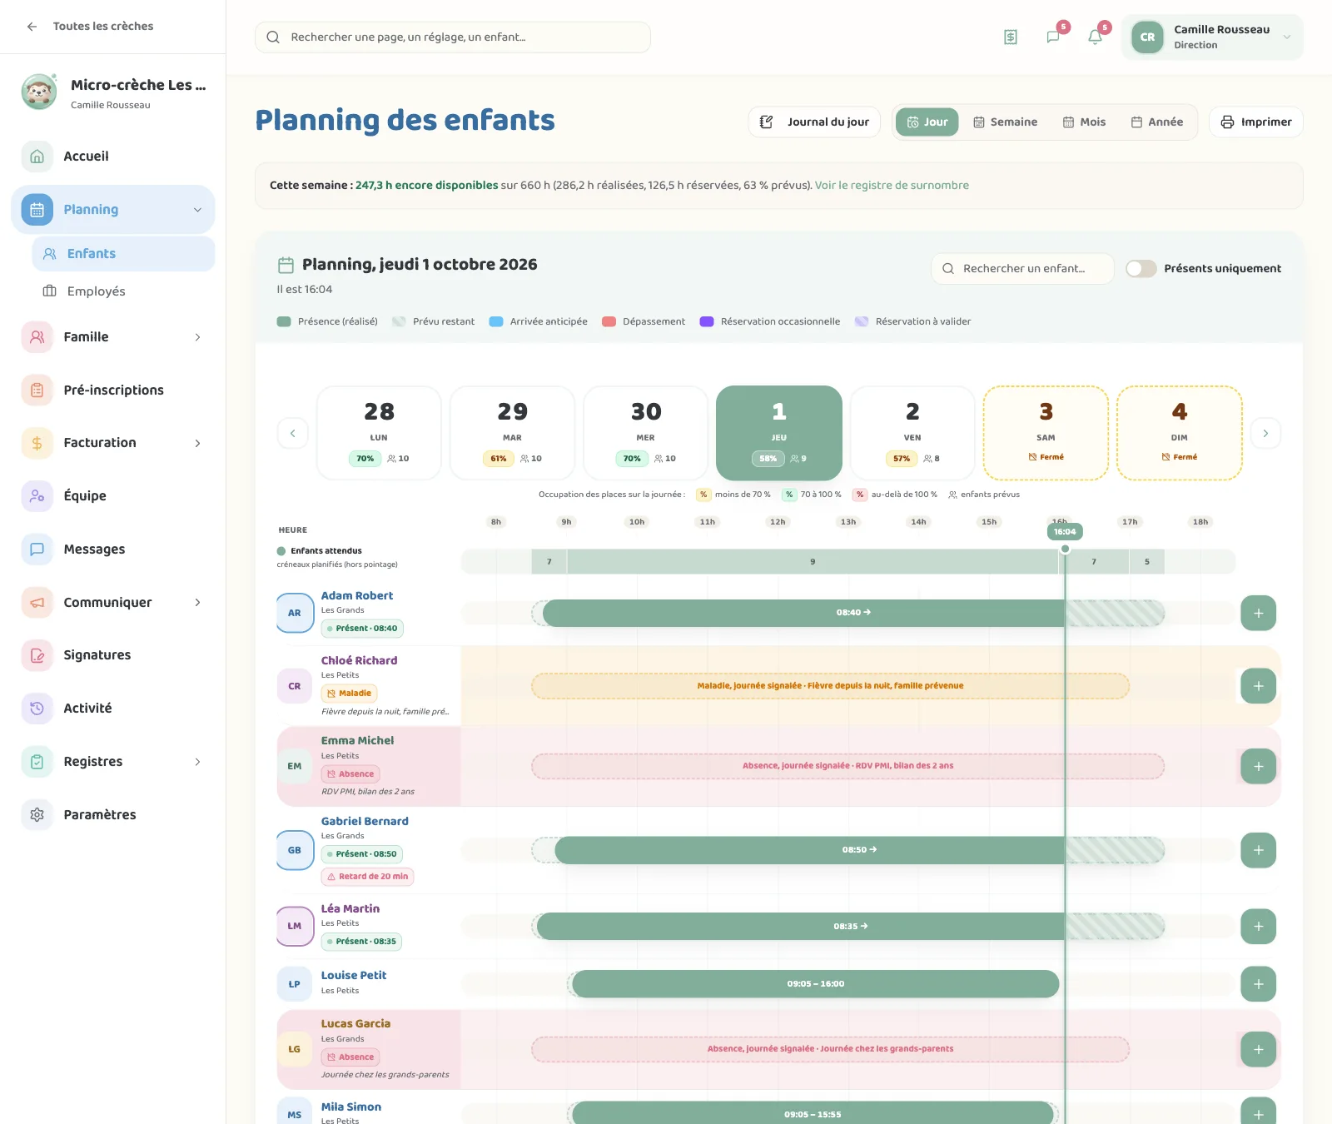Add a slot for Adam Robert
Screen dimensions: 1332x1124
tap(1258, 613)
